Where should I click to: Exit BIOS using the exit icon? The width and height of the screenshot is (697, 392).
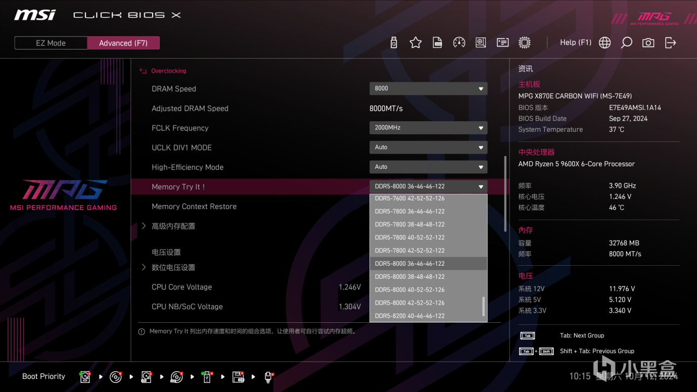coord(670,43)
